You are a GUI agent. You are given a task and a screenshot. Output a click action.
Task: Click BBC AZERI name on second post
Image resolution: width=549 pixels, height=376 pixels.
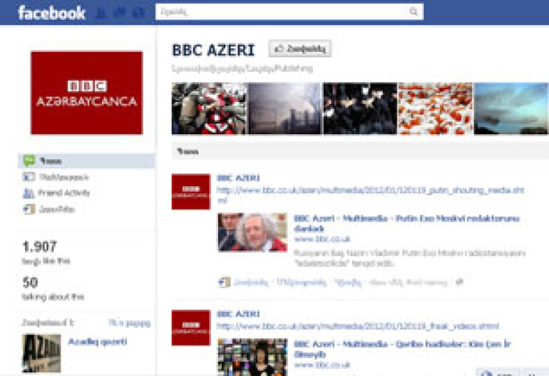(238, 314)
